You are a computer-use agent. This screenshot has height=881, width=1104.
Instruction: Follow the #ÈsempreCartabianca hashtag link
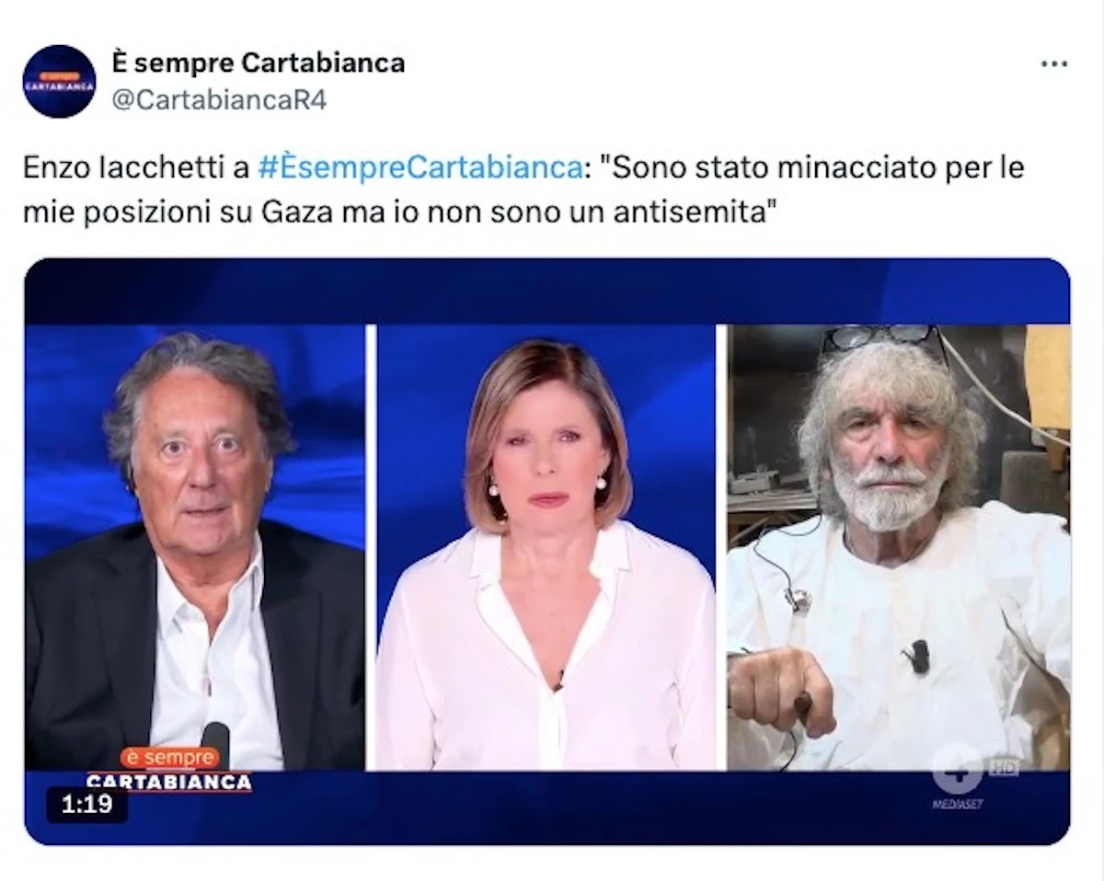(x=420, y=168)
